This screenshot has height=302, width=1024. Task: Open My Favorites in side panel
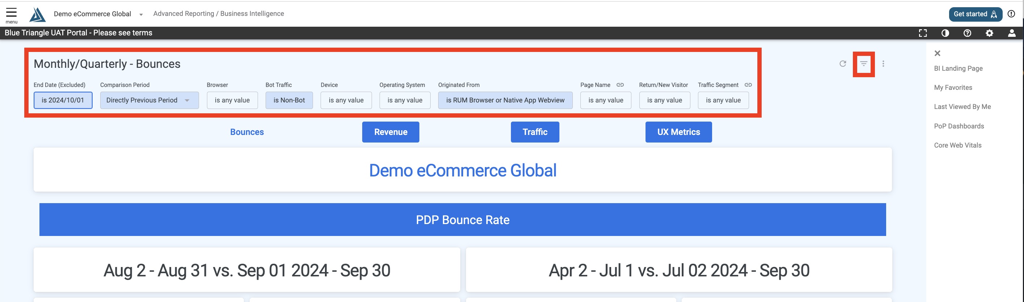[953, 87]
